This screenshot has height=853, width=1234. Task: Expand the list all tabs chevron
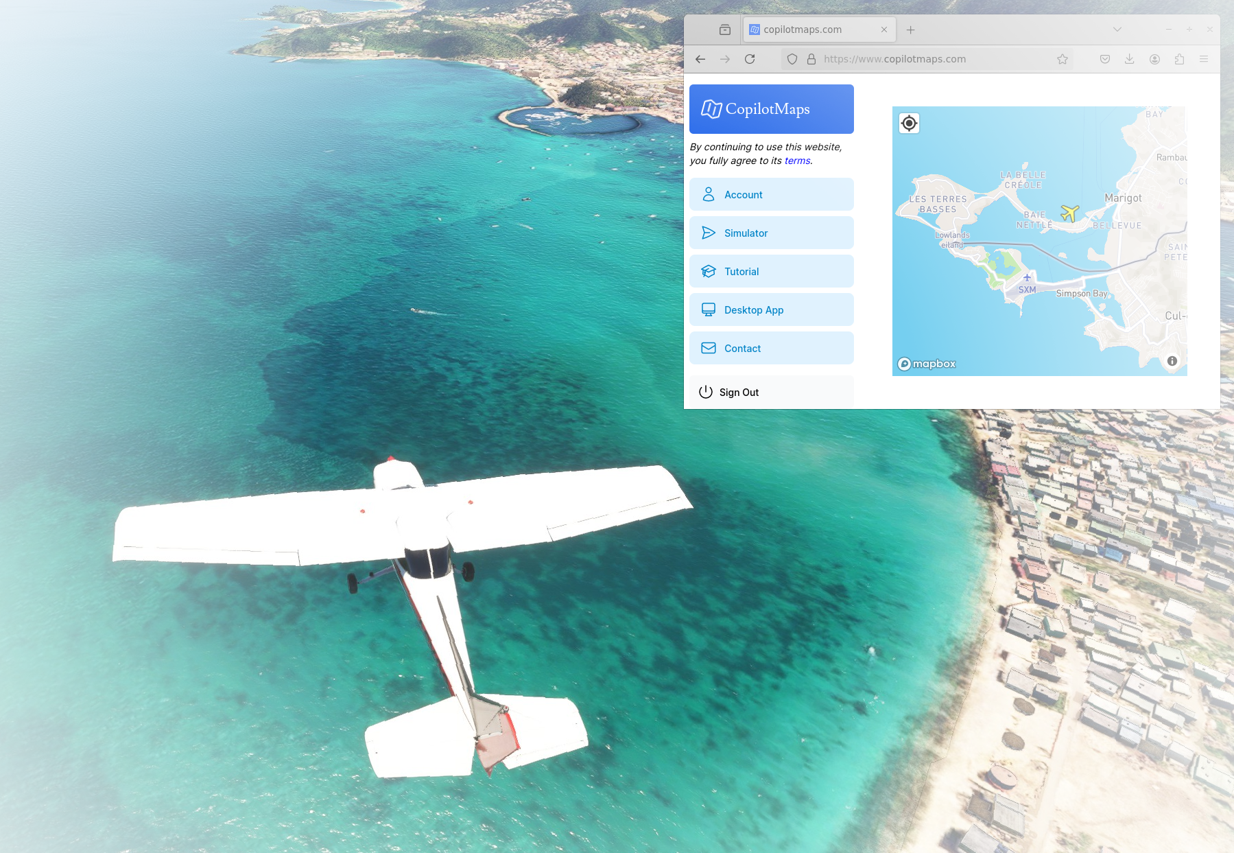(1117, 30)
